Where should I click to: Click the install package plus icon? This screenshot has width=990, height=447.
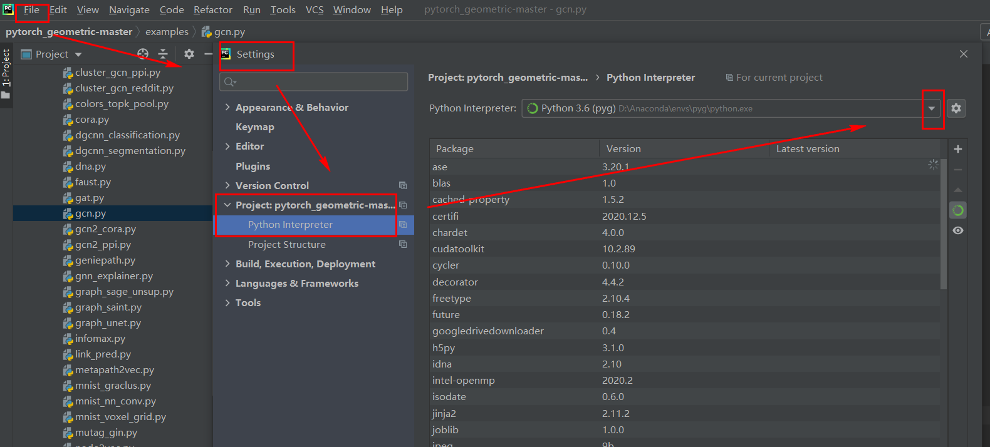(x=958, y=149)
